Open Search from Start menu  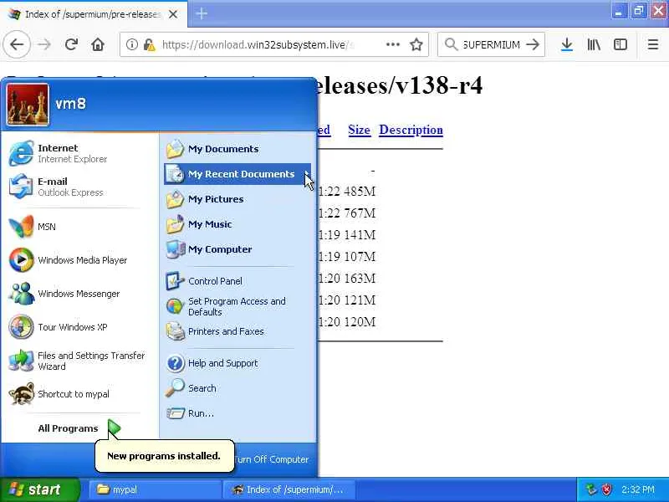point(237,388)
